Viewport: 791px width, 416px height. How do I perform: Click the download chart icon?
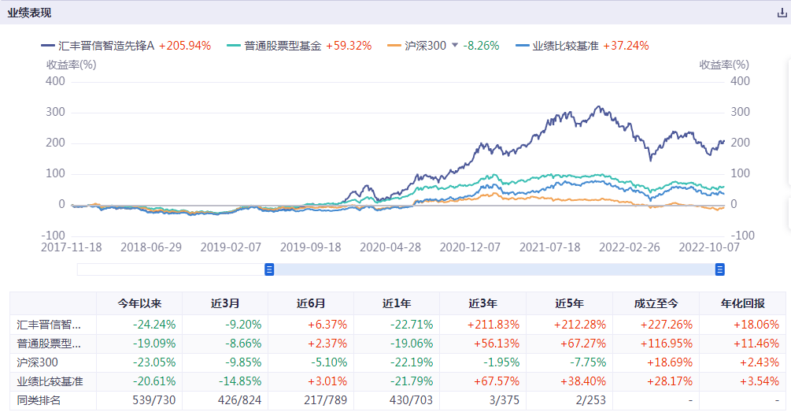(x=782, y=13)
